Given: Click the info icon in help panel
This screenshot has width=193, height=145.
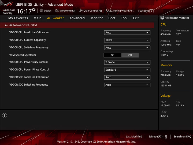Looking at the screenshot, I should (x=5, y=116).
